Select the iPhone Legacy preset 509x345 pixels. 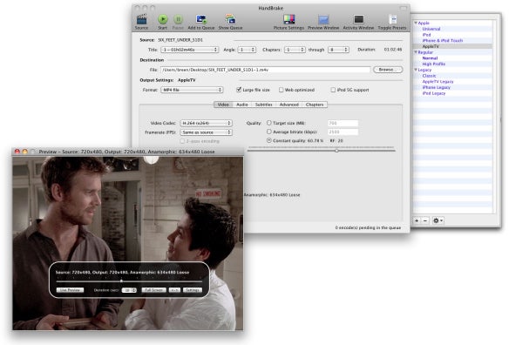[x=437, y=87]
